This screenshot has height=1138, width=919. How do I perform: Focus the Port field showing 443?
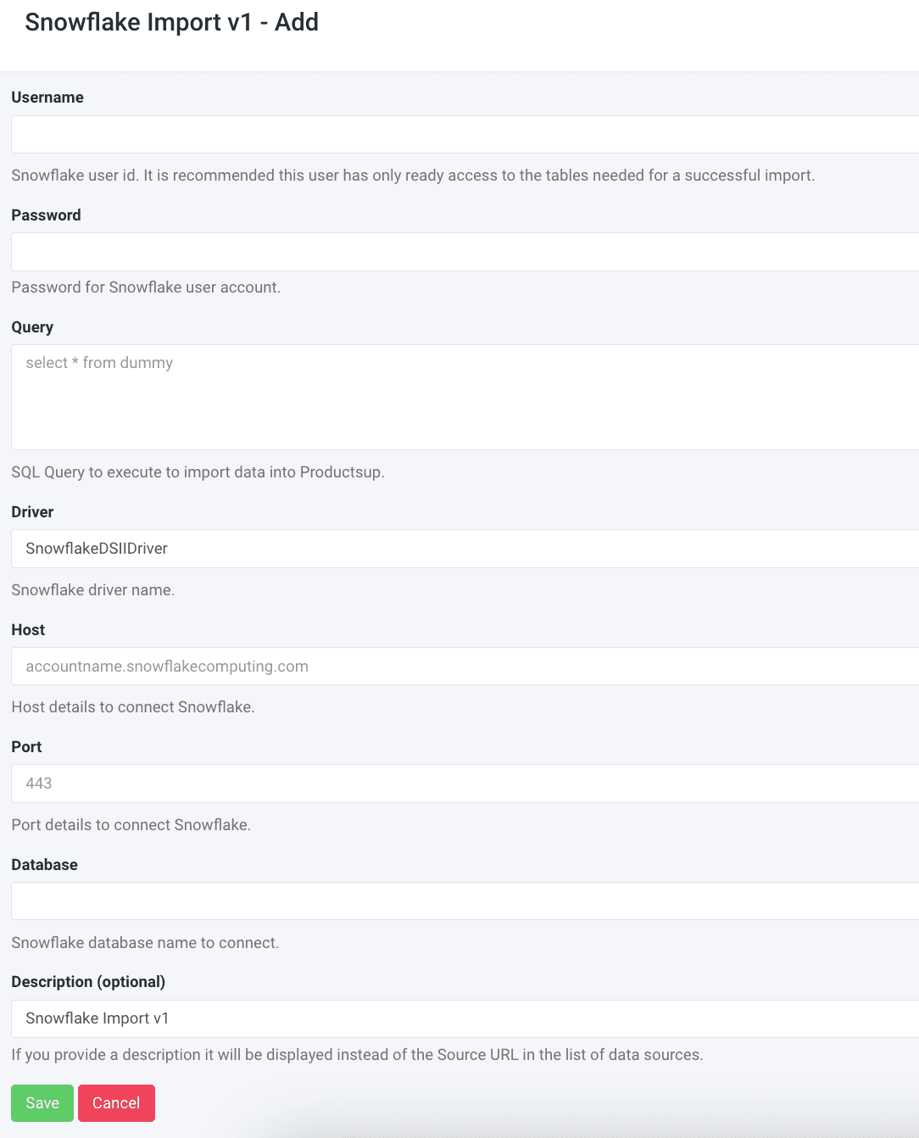point(465,784)
